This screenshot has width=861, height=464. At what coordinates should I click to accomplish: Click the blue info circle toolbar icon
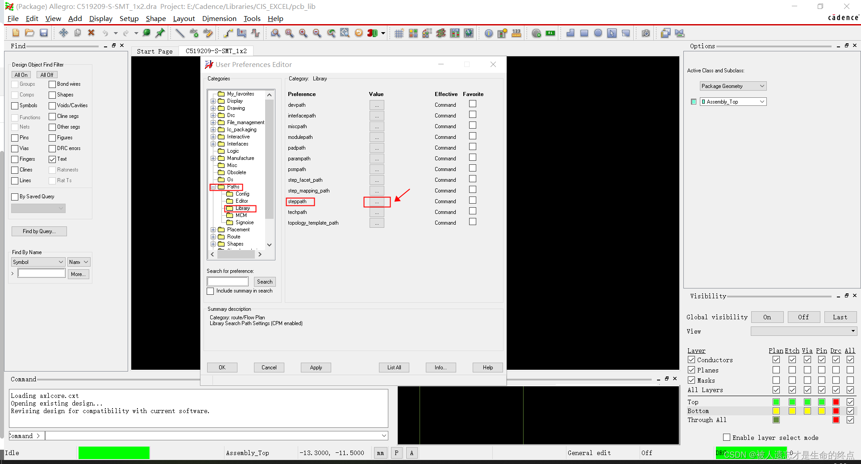point(489,33)
